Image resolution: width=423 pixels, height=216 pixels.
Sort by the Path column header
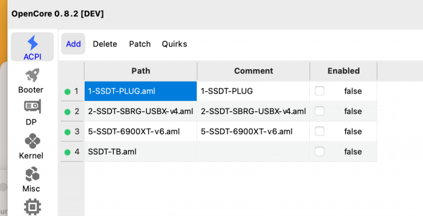tap(141, 71)
